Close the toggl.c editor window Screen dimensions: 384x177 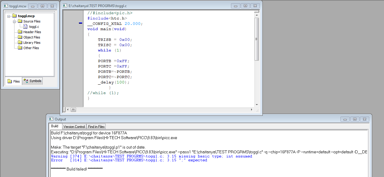click(x=255, y=6)
